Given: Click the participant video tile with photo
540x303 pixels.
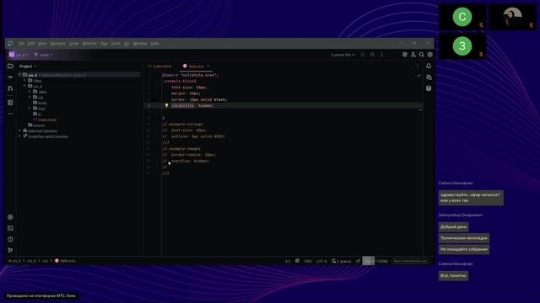Looking at the screenshot, I should click(x=512, y=17).
